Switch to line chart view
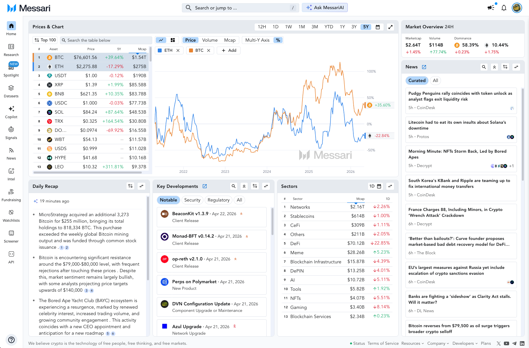This screenshot has width=529, height=348. [161, 40]
